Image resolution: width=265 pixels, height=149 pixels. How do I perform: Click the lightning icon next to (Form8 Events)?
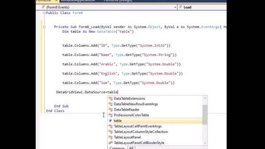click(43, 7)
